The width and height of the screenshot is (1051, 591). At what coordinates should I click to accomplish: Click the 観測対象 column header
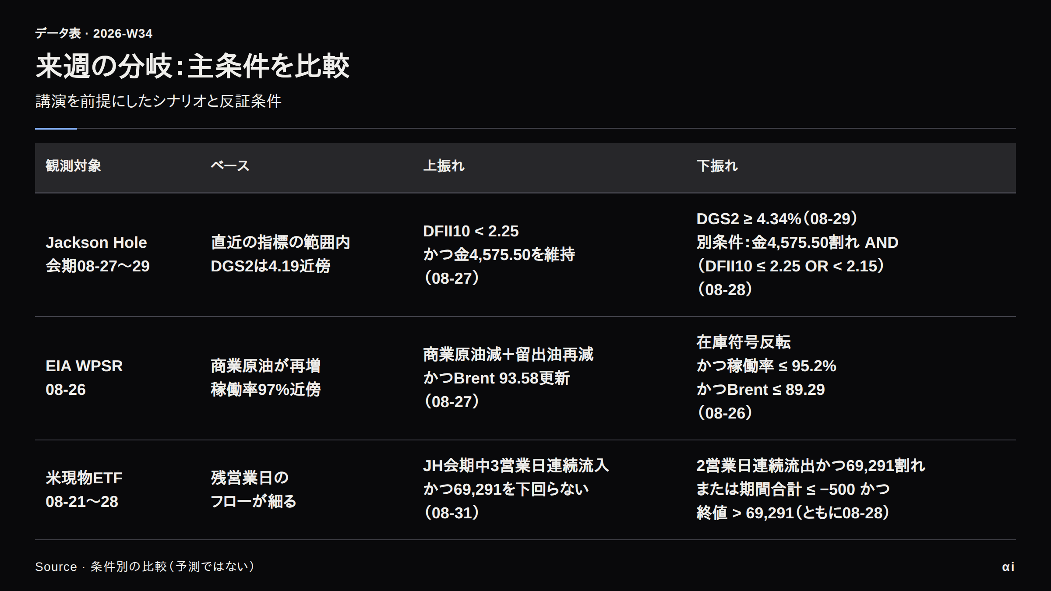73,166
